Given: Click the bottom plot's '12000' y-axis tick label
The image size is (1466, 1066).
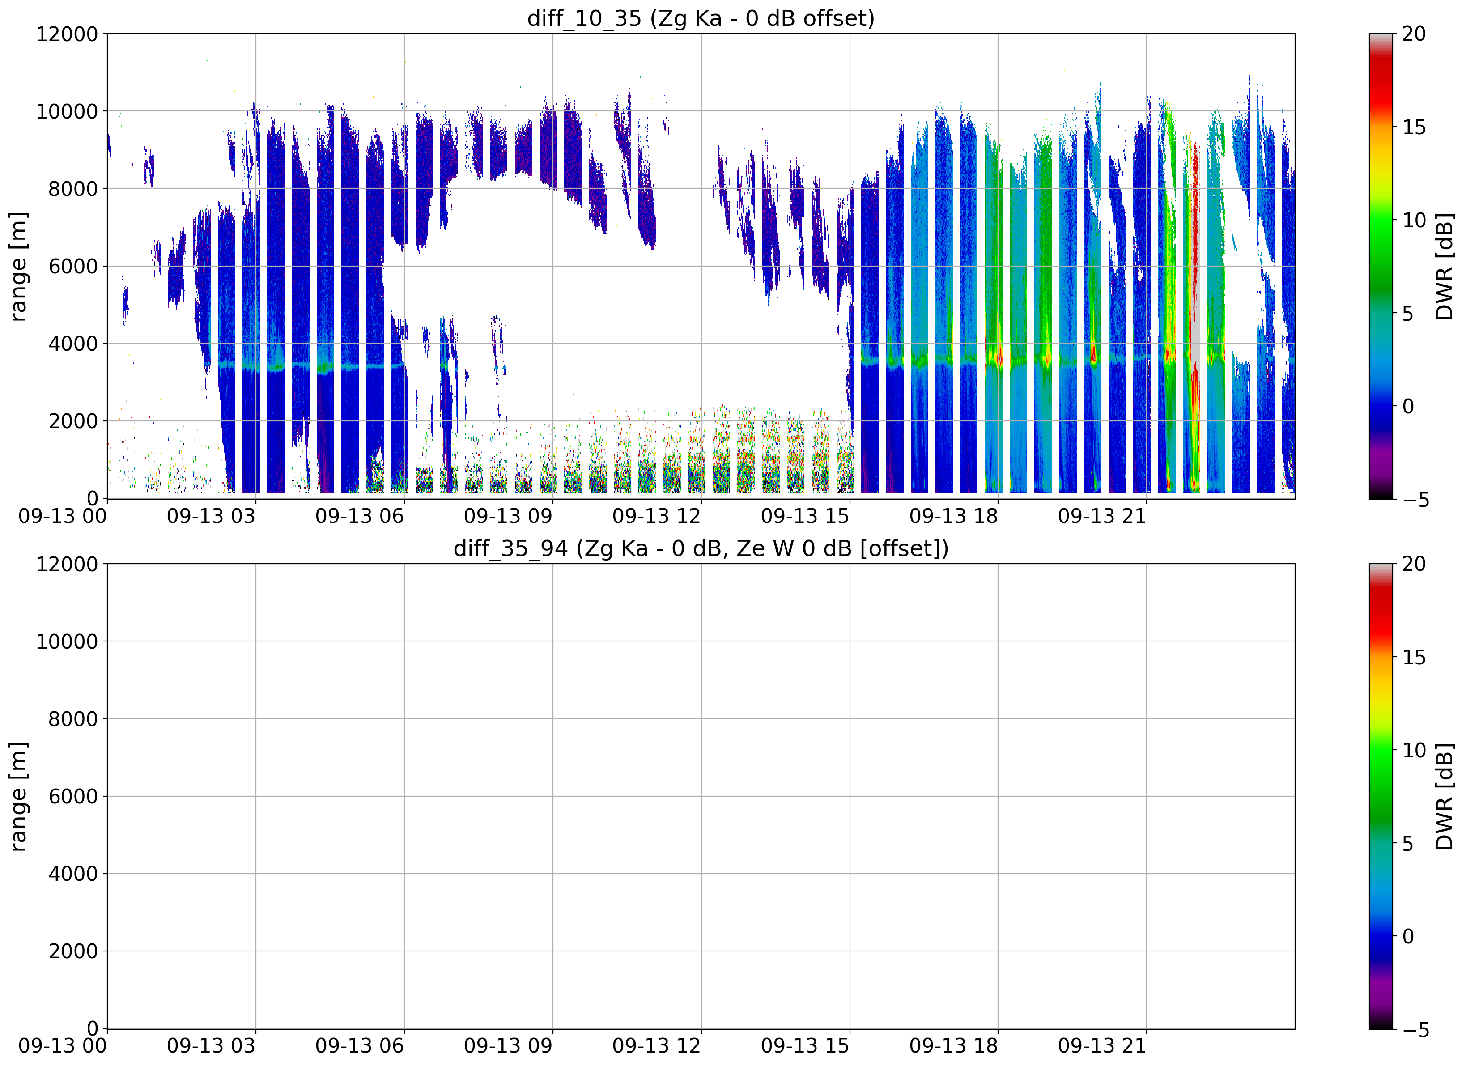Looking at the screenshot, I should click(x=67, y=564).
